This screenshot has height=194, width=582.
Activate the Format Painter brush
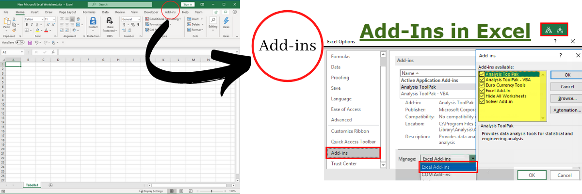click(x=14, y=30)
